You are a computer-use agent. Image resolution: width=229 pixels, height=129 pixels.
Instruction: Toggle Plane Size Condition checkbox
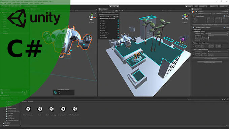[x=193, y=43]
